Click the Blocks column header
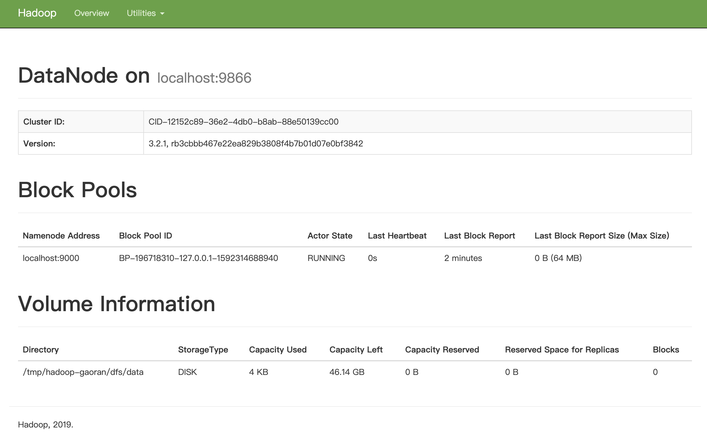Viewport: 707px width, 444px height. click(x=666, y=350)
